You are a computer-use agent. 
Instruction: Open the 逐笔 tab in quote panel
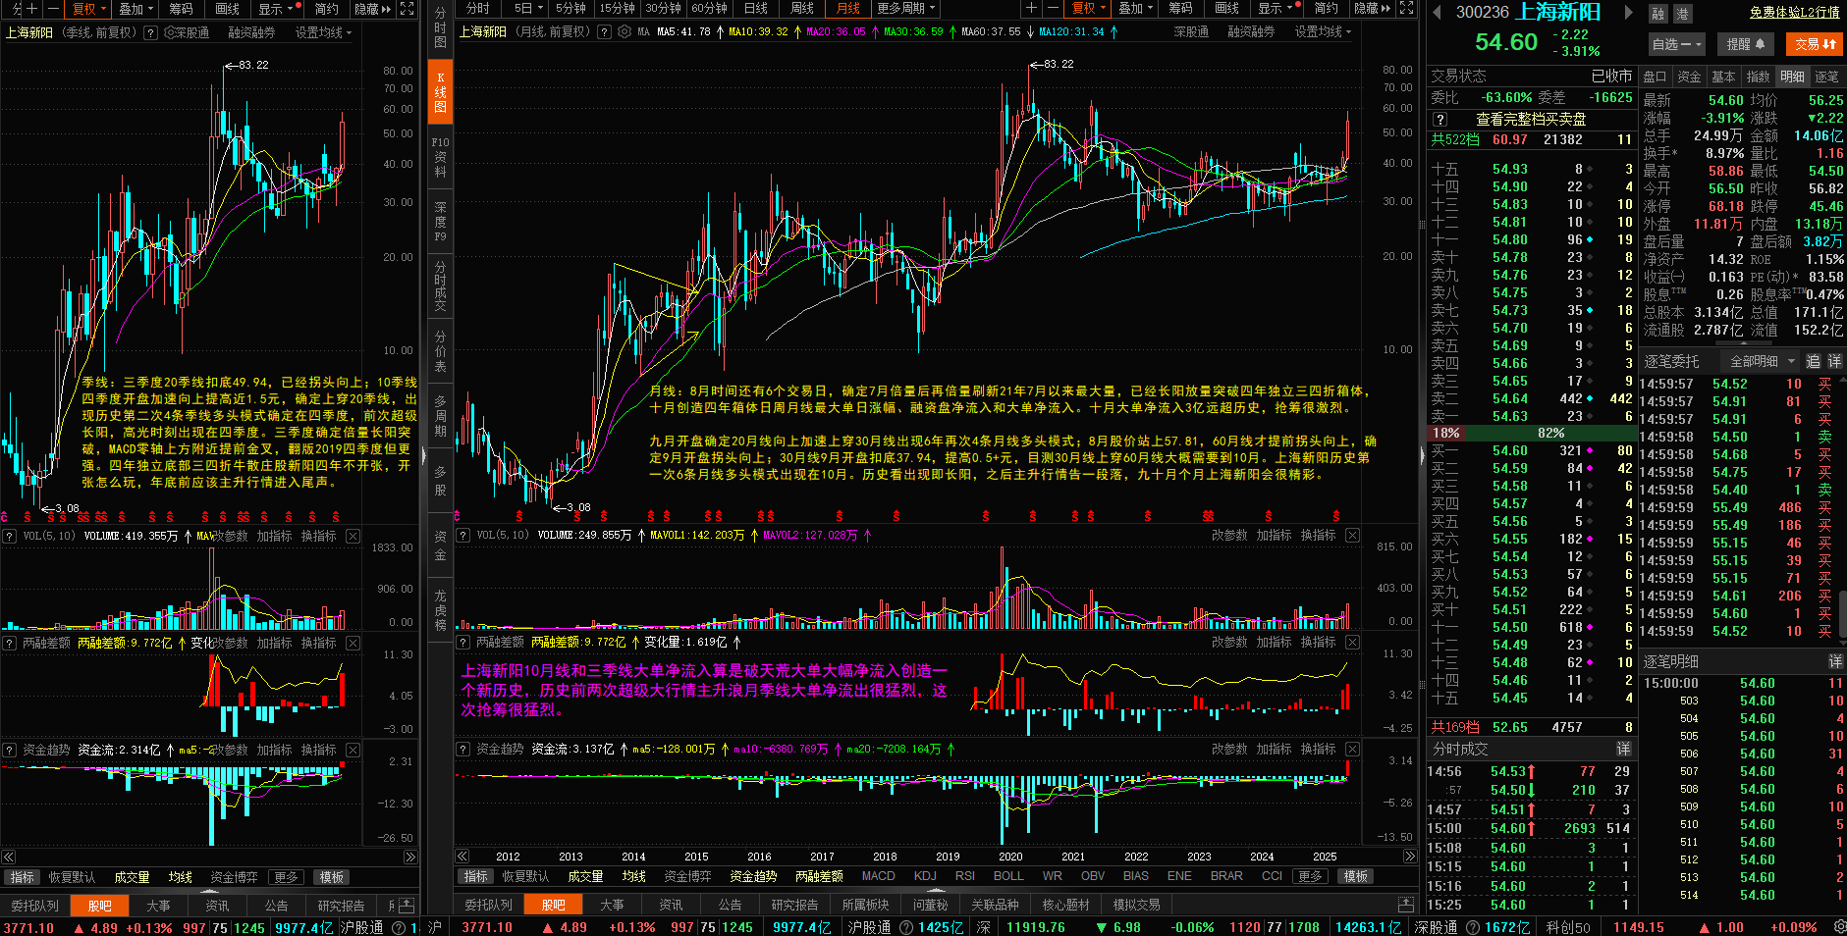[x=1827, y=77]
